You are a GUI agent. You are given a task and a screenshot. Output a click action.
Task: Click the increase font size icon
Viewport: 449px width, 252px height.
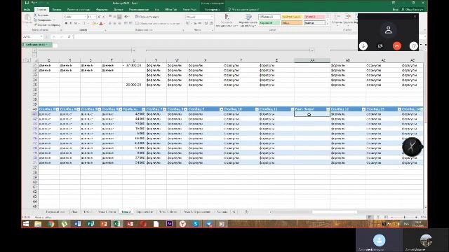(x=99, y=17)
